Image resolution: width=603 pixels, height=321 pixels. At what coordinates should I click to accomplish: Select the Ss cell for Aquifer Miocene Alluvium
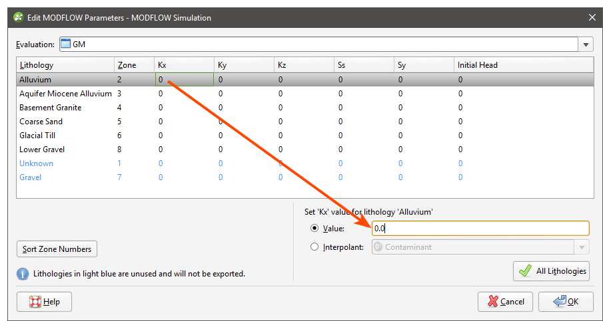[364, 94]
